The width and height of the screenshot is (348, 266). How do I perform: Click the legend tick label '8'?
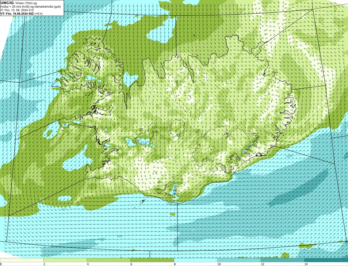(175, 264)
